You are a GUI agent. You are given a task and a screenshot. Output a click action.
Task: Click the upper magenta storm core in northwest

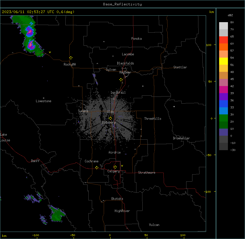click(x=30, y=32)
